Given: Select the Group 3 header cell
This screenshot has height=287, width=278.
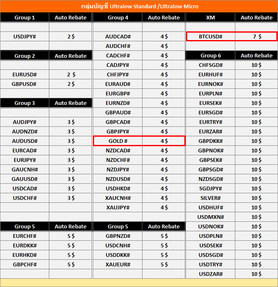Looking at the screenshot, I should tap(25, 103).
